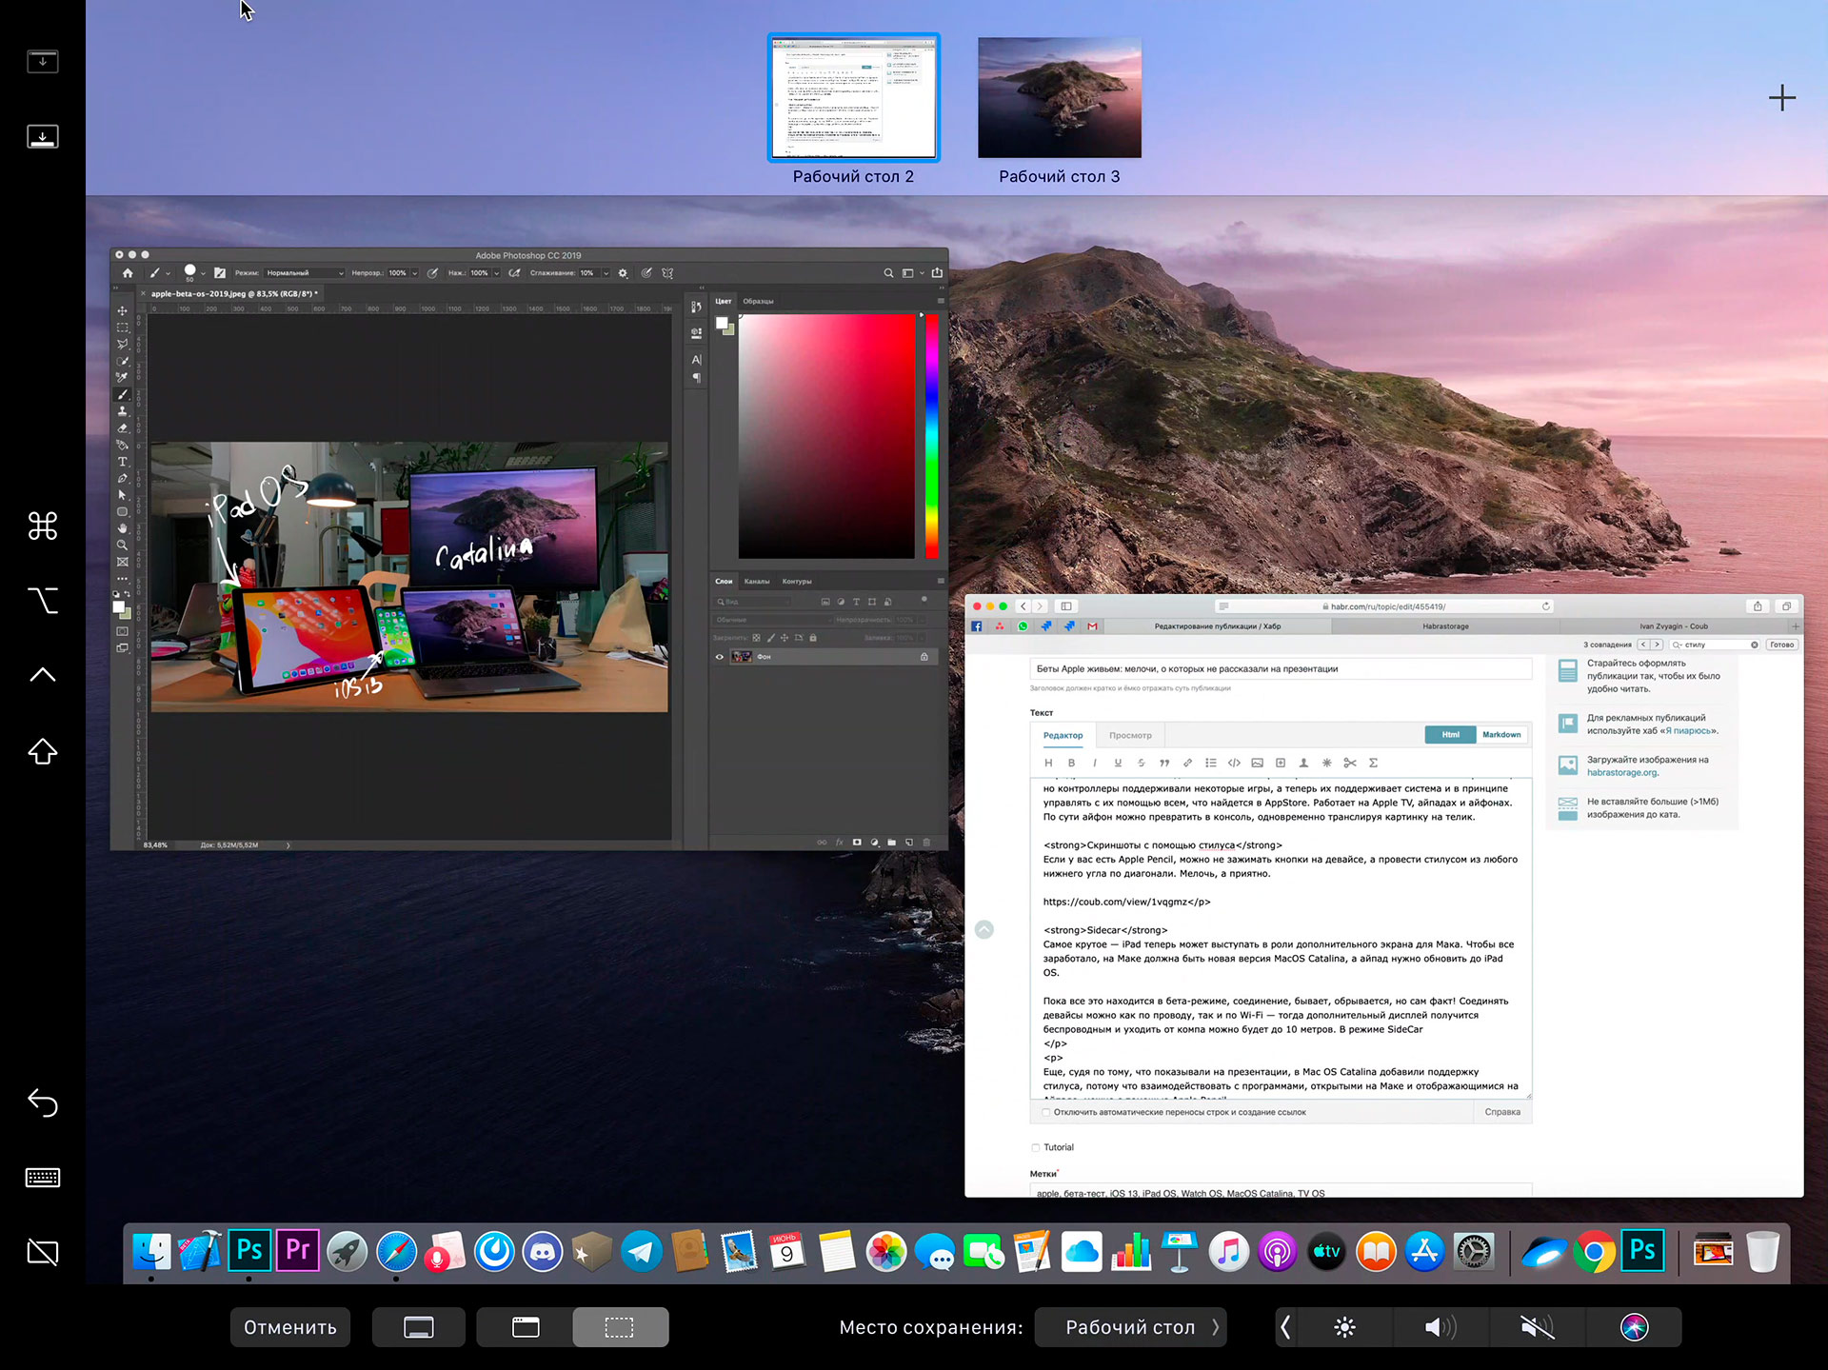Image resolution: width=1828 pixels, height=1370 pixels.
Task: Select the Type tool in Photoshop
Action: (122, 462)
